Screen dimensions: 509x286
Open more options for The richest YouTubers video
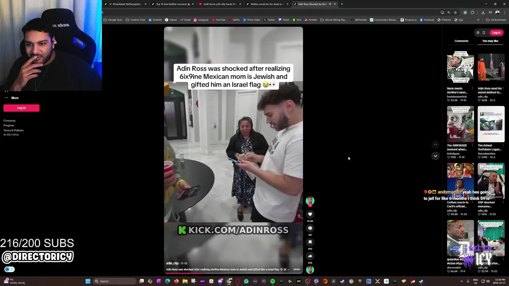click(x=503, y=145)
